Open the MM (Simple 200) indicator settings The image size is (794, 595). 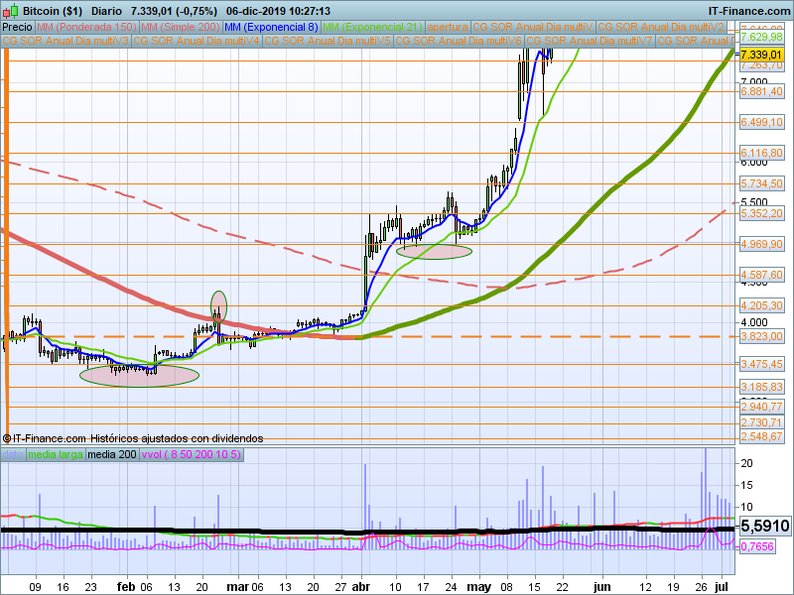click(180, 26)
